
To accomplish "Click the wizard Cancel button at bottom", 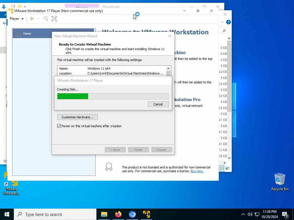I will click(161, 150).
